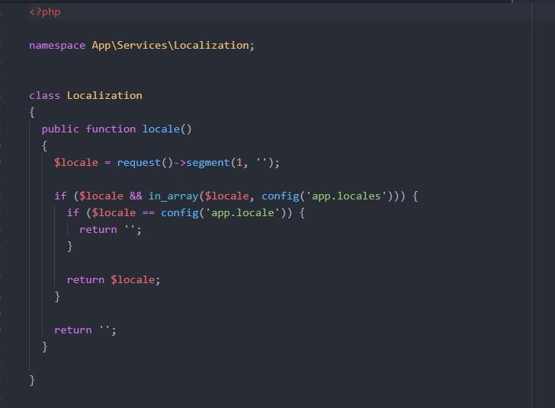
Task: Click the 'public' keyword
Action: tap(60, 129)
